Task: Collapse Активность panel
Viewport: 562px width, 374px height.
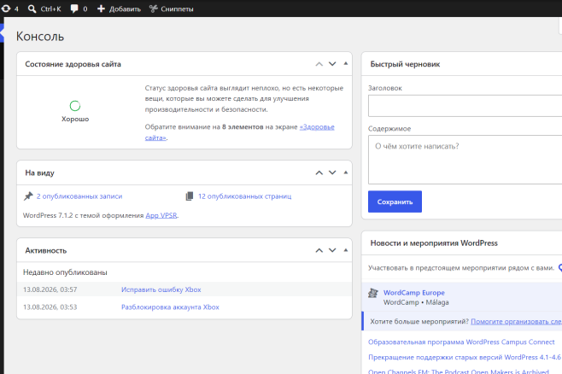Action: pos(346,250)
